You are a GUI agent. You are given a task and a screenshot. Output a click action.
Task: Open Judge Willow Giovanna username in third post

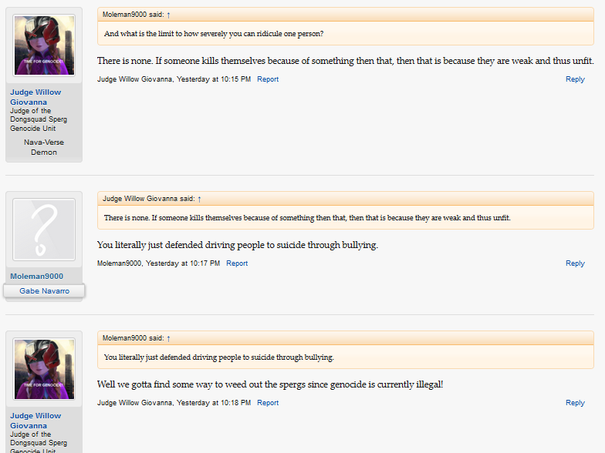click(35, 421)
